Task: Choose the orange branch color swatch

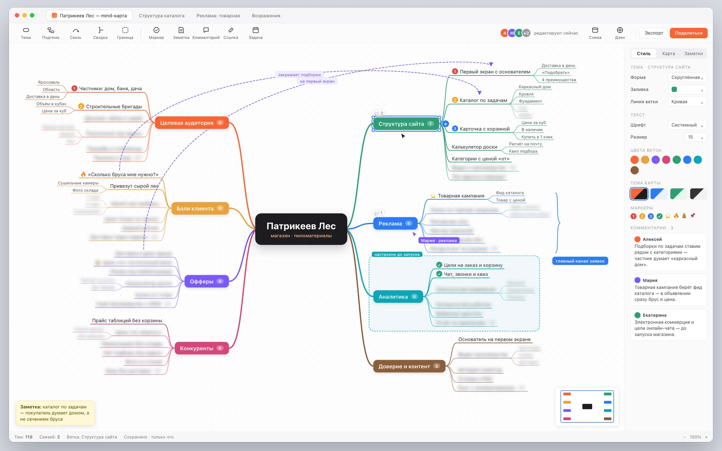Action: point(634,160)
